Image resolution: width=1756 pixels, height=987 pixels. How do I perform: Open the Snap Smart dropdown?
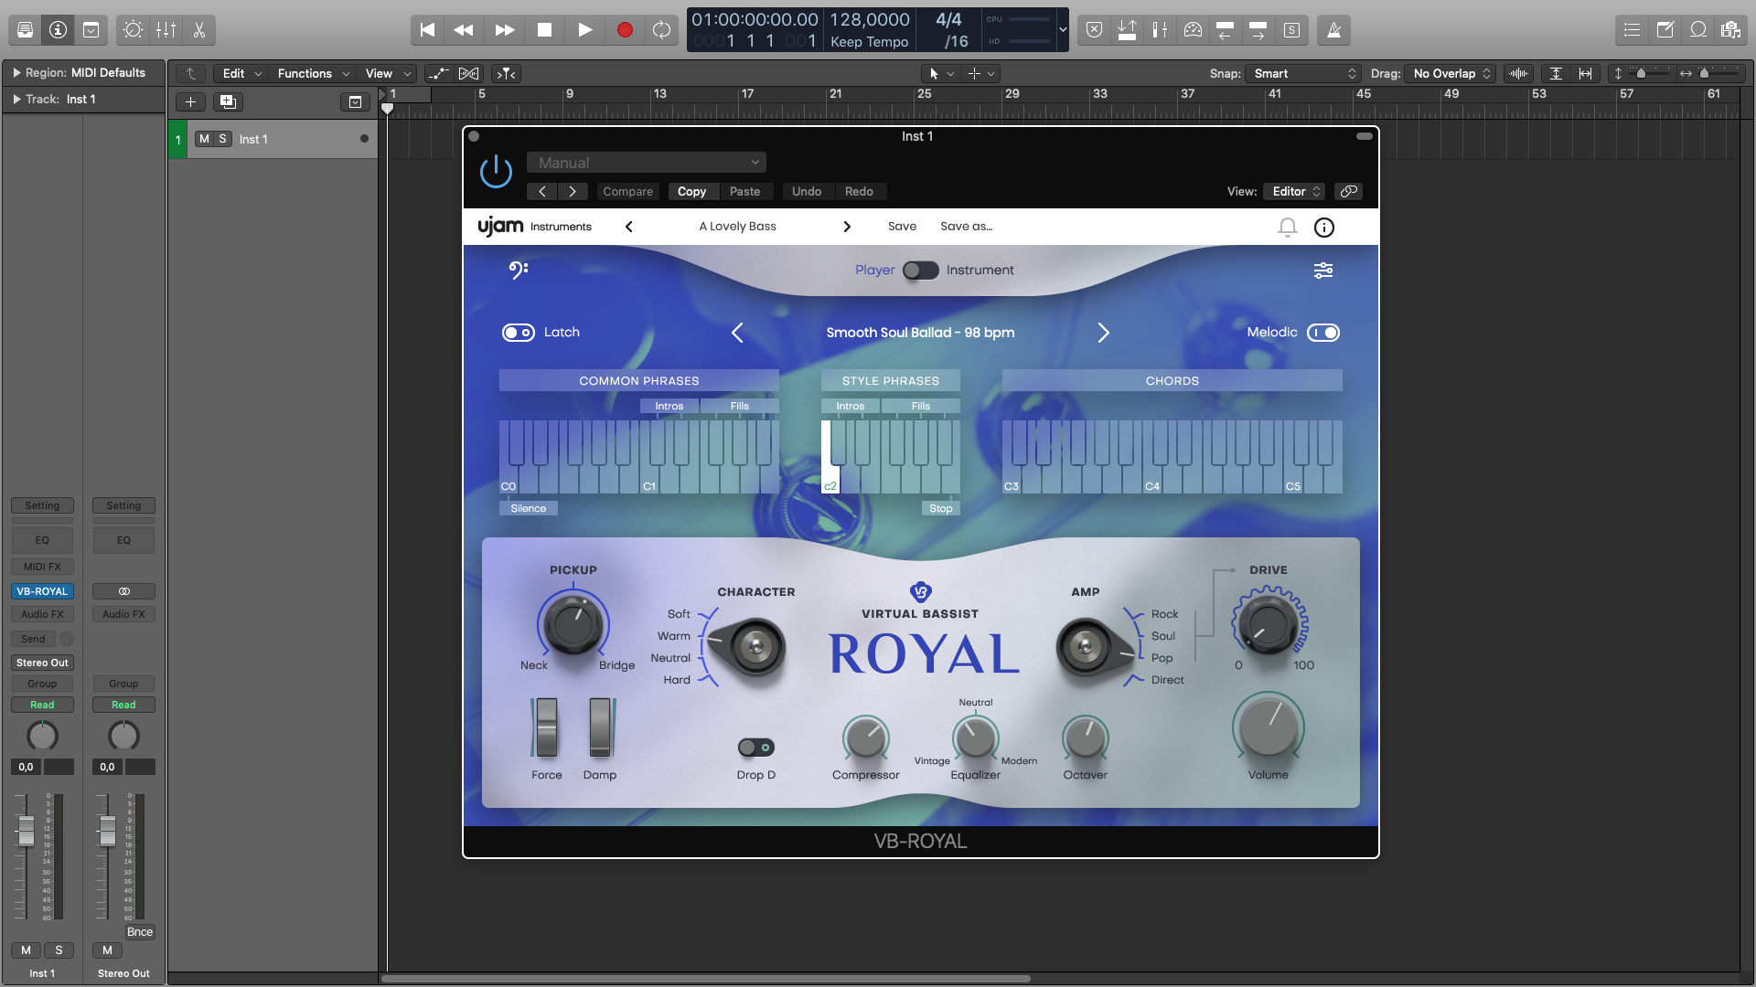coord(1303,73)
